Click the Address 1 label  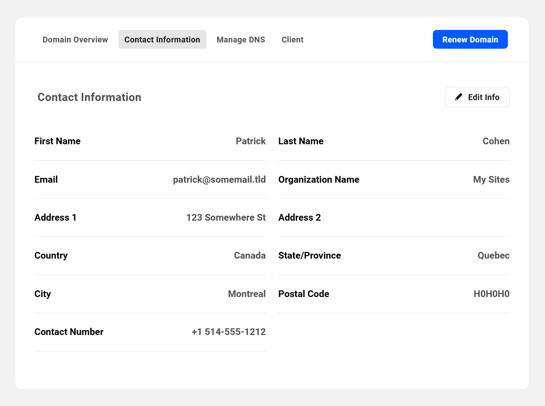(x=55, y=218)
